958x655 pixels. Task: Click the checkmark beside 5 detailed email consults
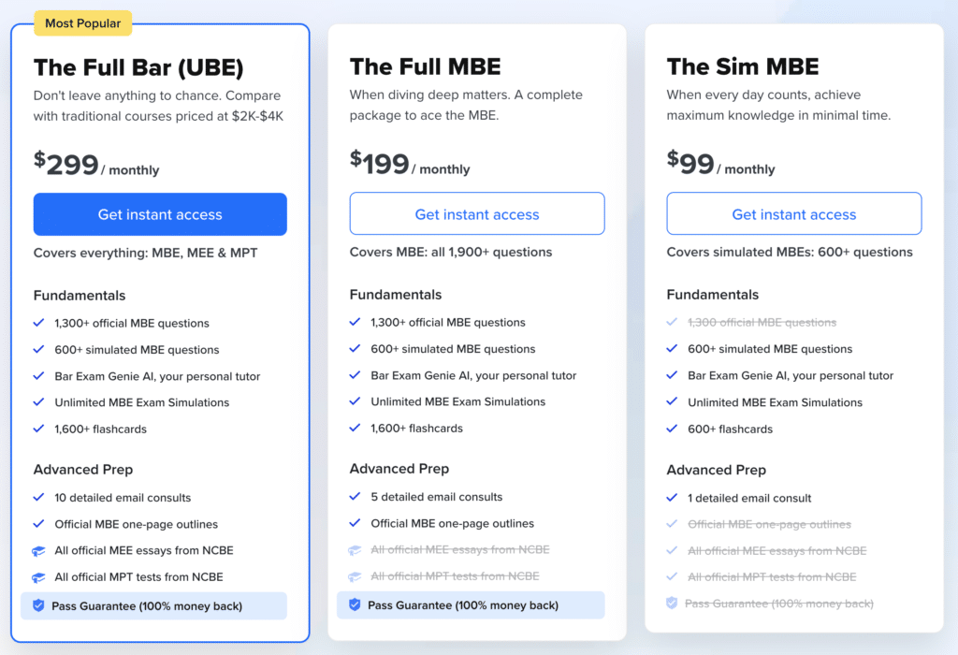[x=355, y=497]
